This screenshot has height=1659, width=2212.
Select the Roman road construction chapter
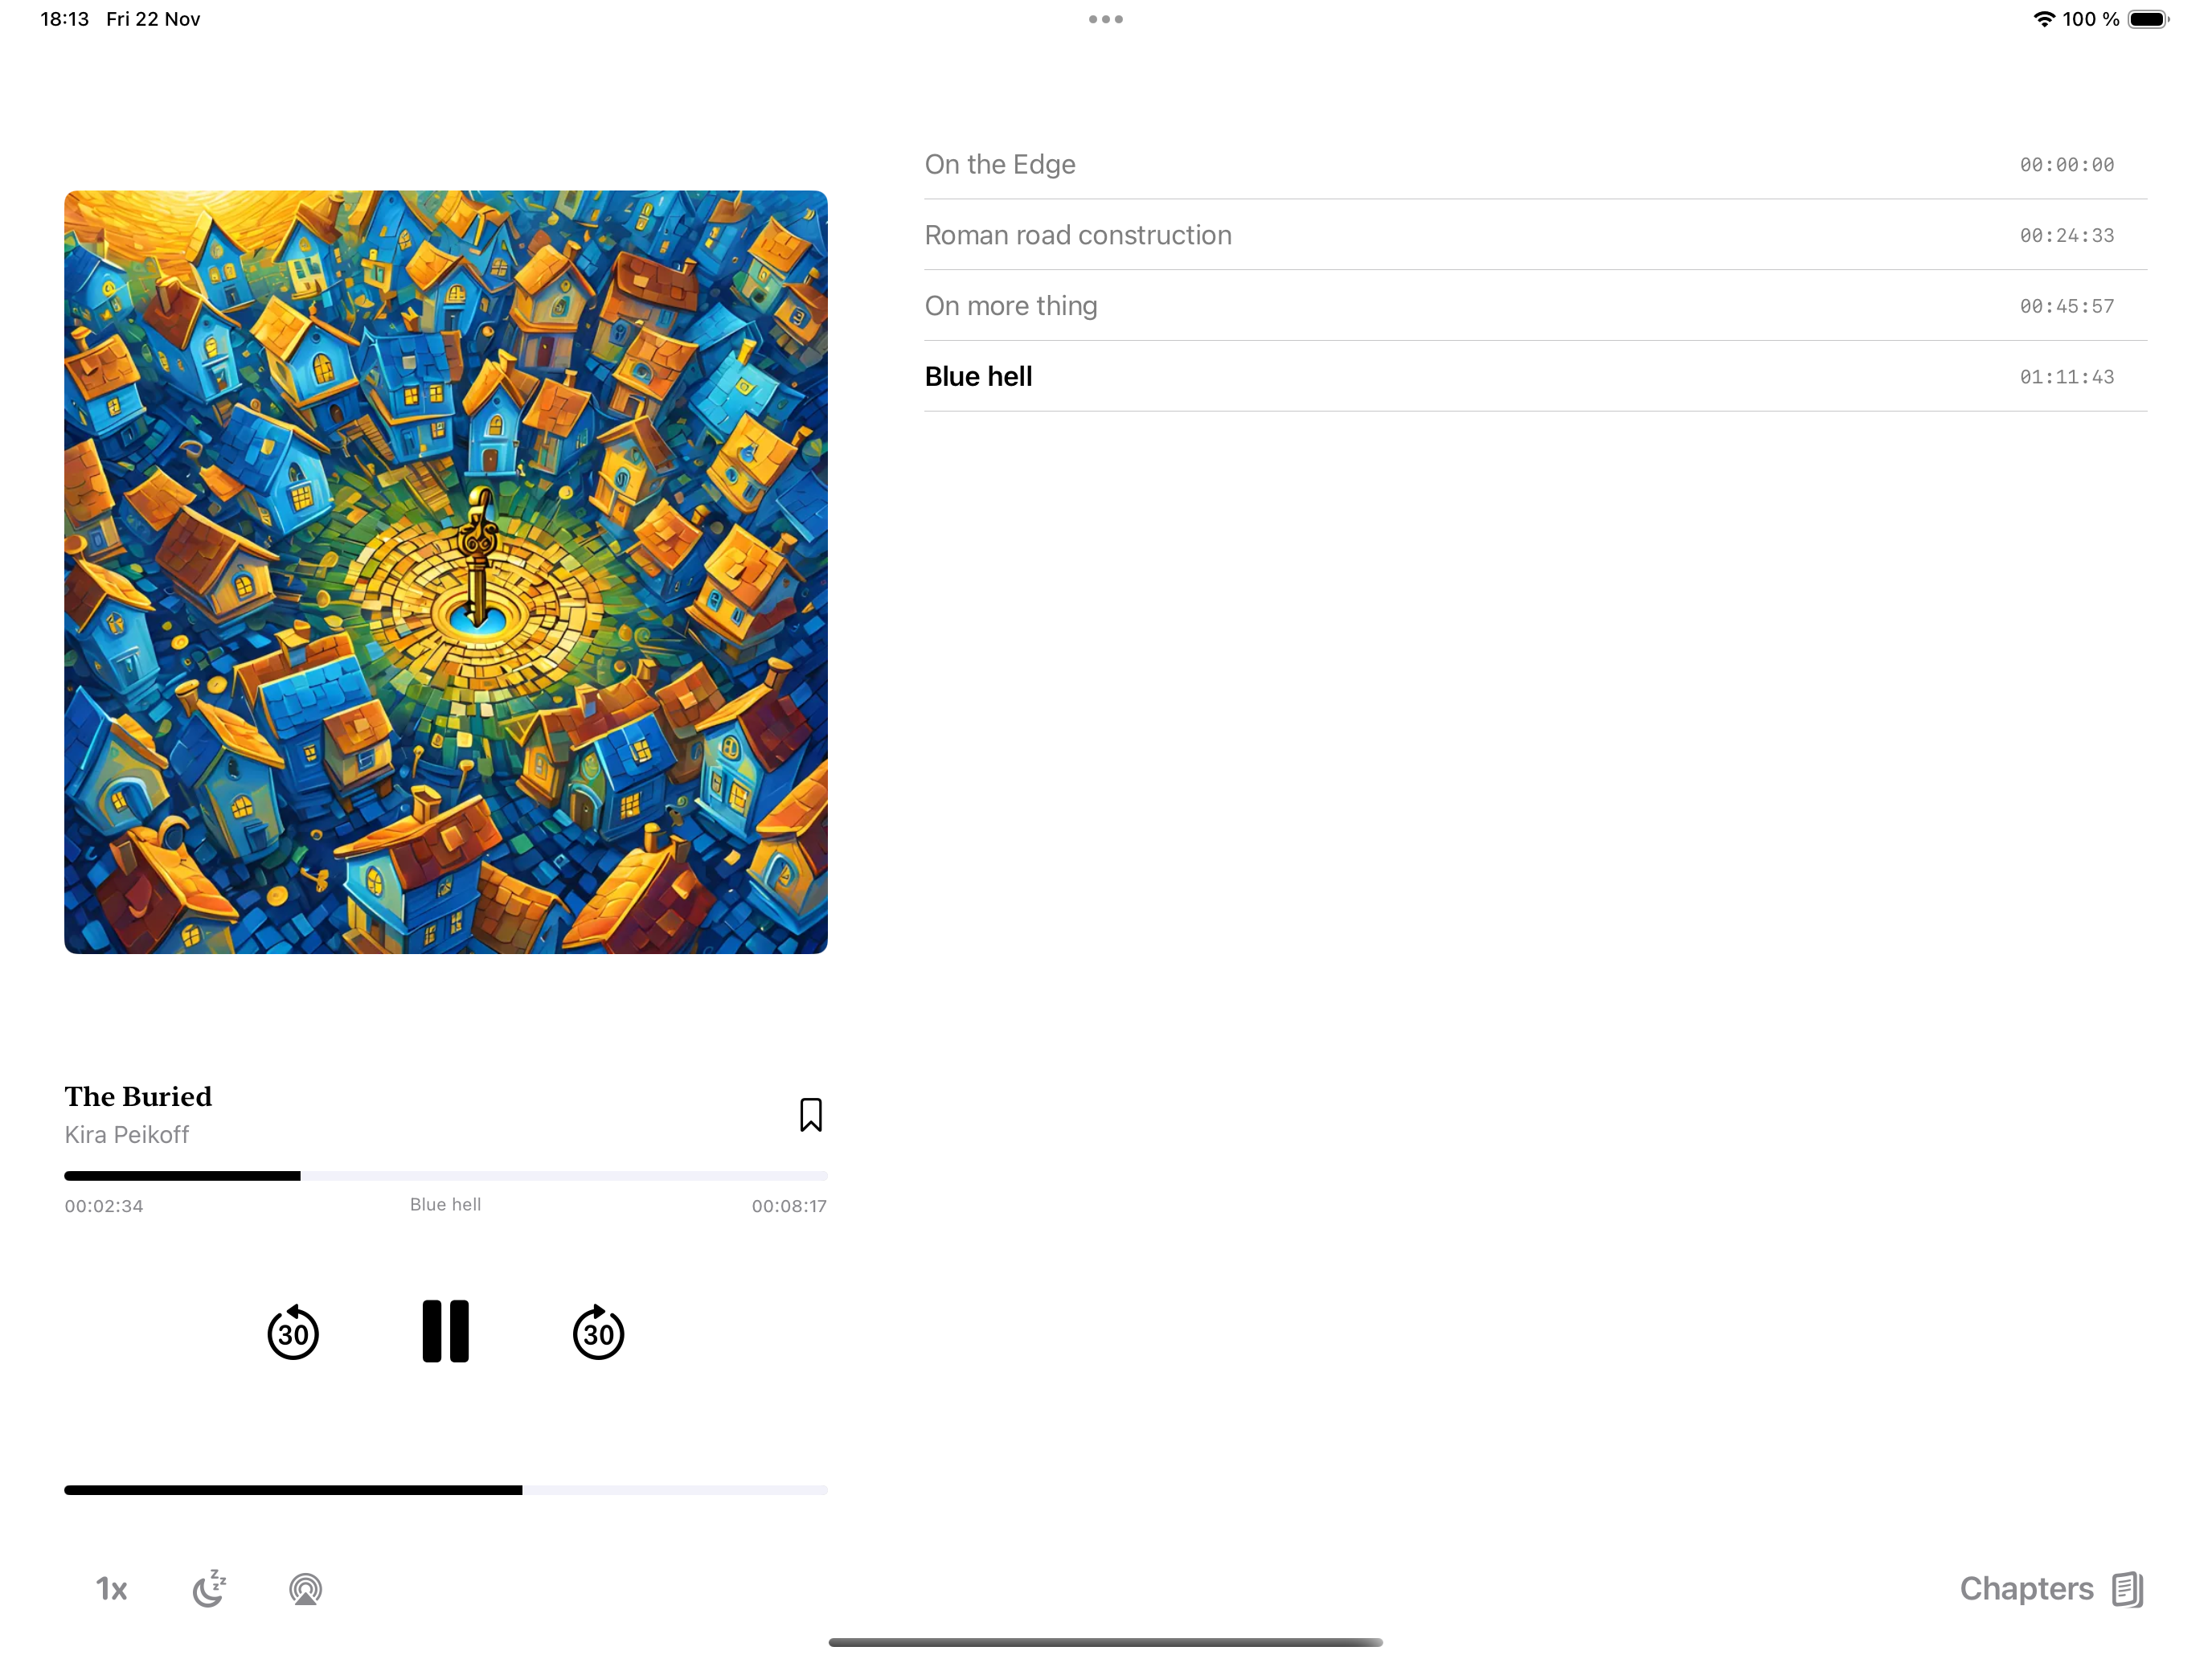pos(1534,235)
